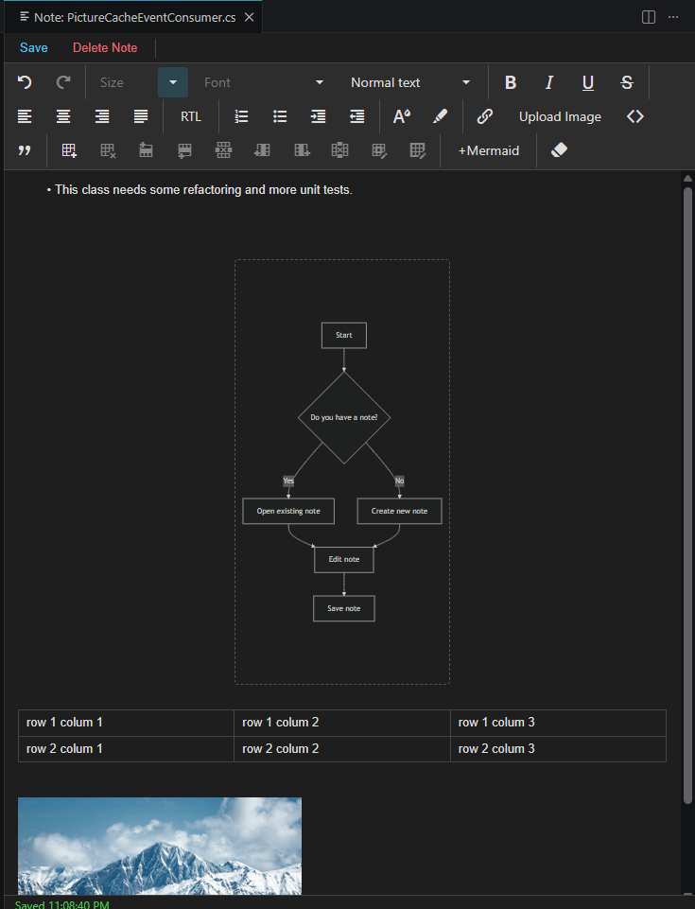Open the more actions ellipsis menu

tap(673, 17)
